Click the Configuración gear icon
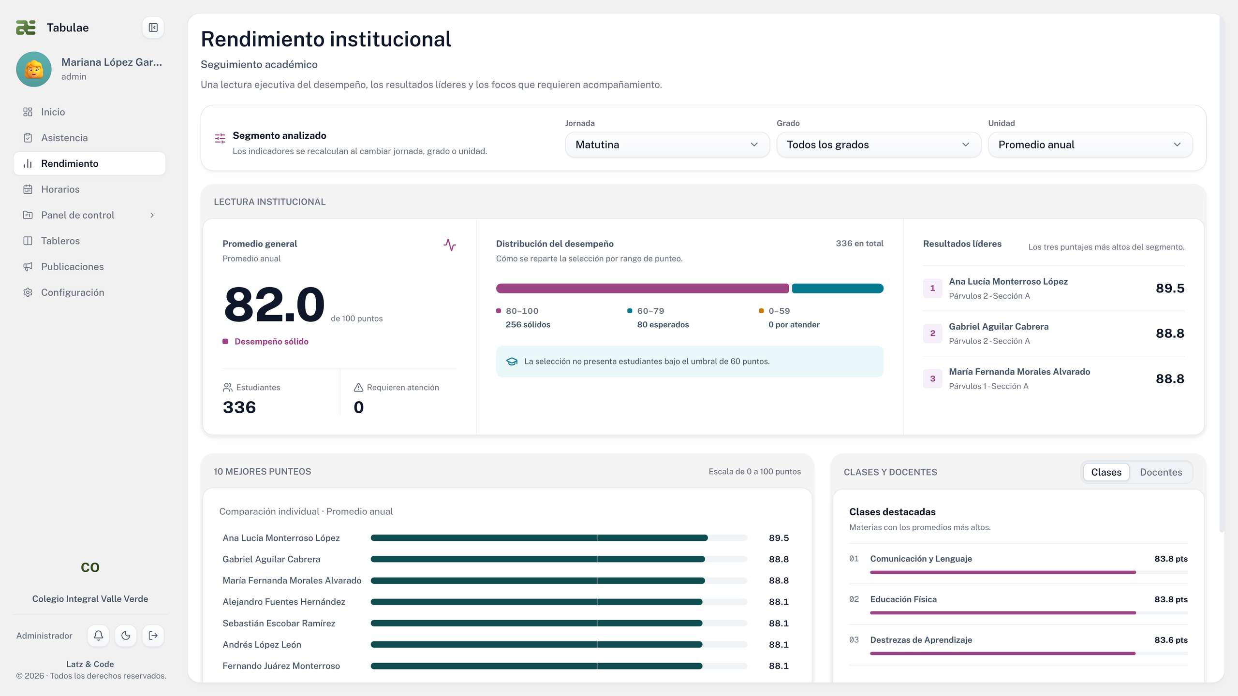1238x696 pixels. 28,292
